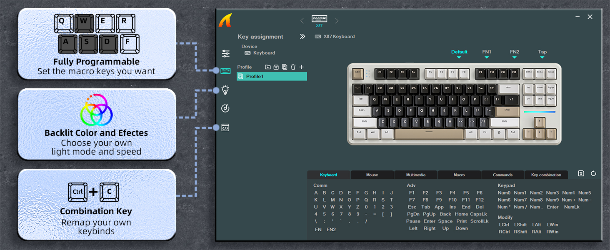Save settings using the floppy disk icon
Image resolution: width=610 pixels, height=250 pixels.
click(581, 174)
